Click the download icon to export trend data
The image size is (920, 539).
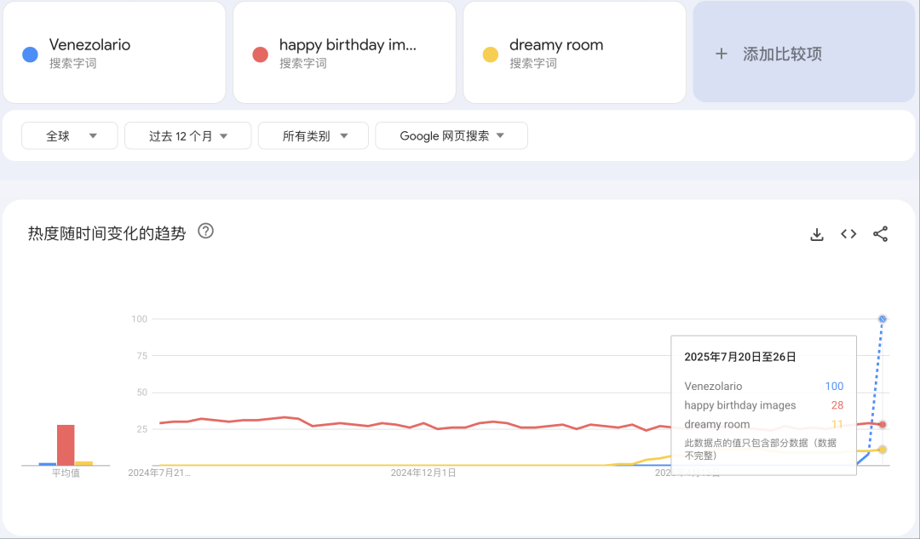(817, 233)
